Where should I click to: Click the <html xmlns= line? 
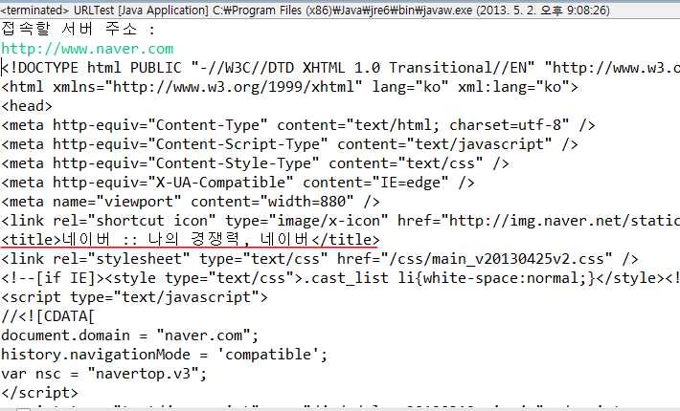tap(289, 87)
